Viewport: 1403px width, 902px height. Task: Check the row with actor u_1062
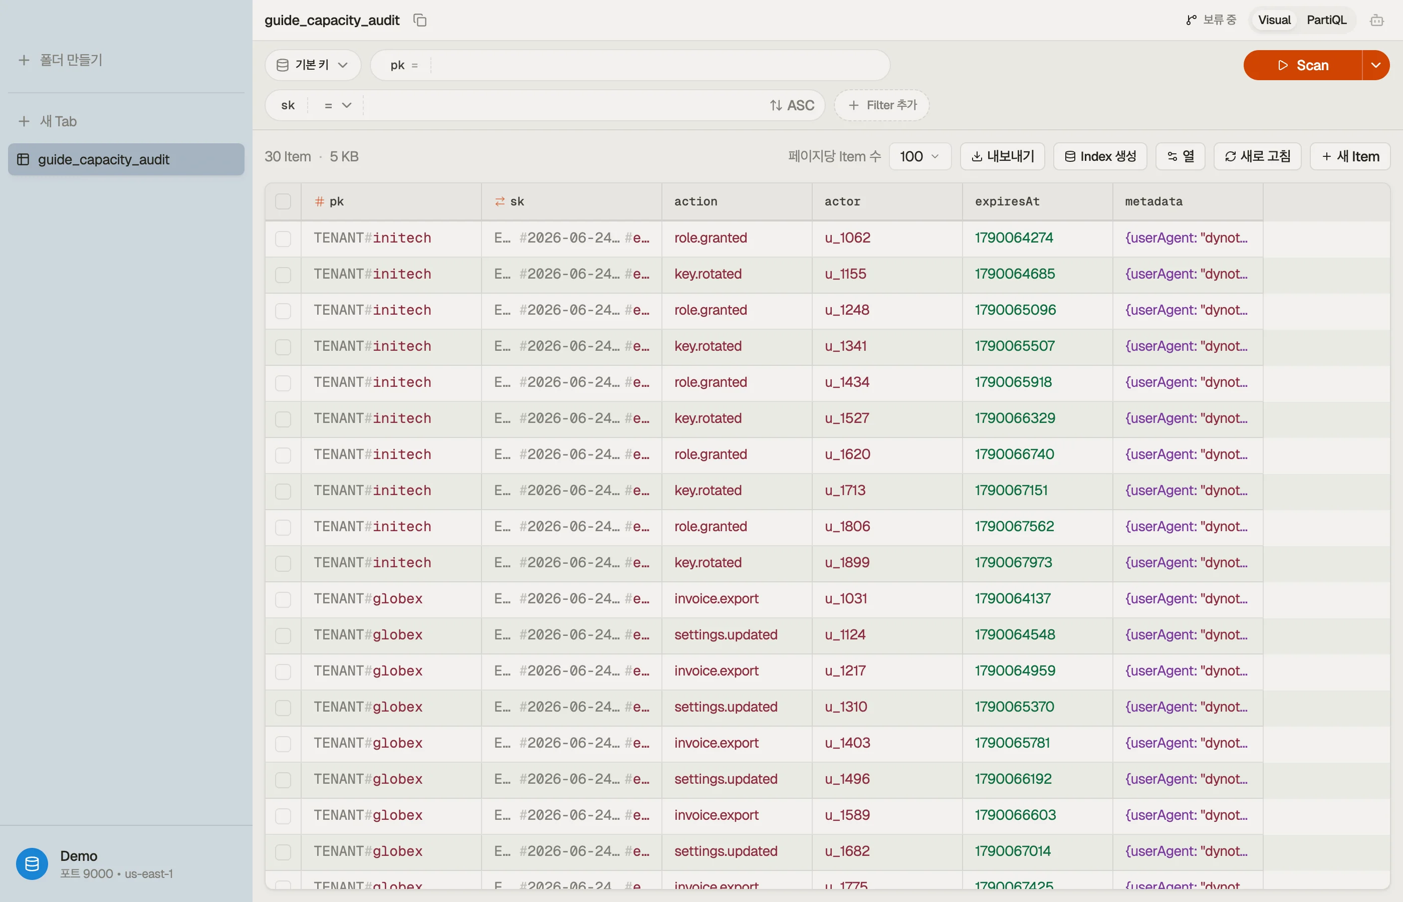coord(283,239)
